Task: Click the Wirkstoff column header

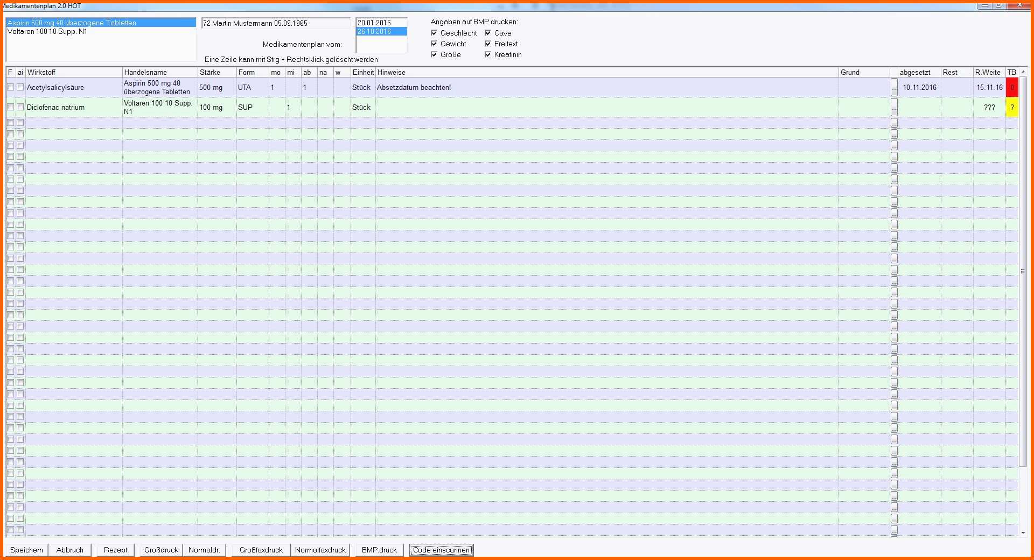Action: [74, 72]
